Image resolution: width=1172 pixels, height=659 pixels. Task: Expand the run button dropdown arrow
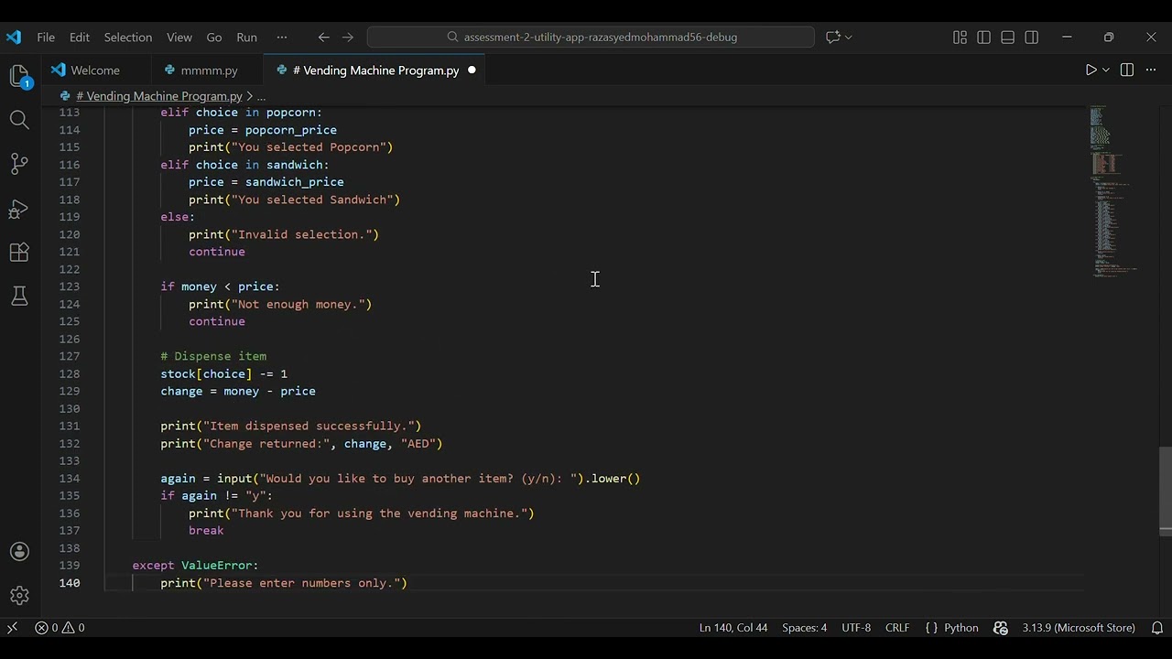point(1105,70)
